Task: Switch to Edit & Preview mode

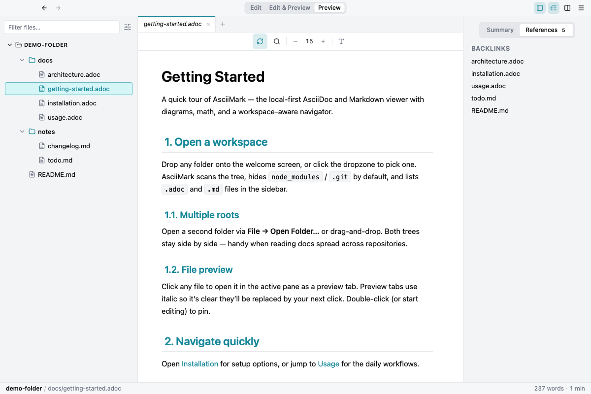Action: pyautogui.click(x=290, y=8)
